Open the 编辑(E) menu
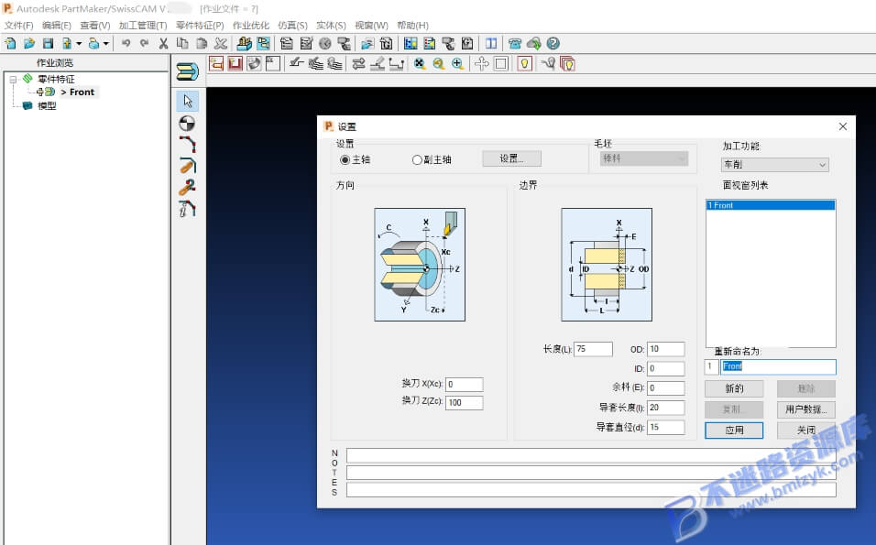Image resolution: width=876 pixels, height=545 pixels. (57, 25)
